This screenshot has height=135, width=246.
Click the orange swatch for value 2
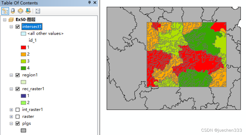click(x=23, y=54)
